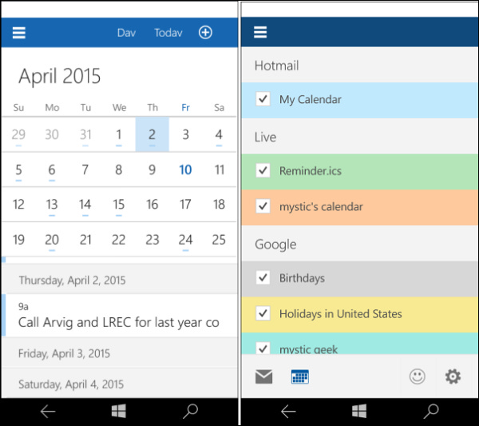Click the April 2015 month title
This screenshot has width=479, height=426.
coord(60,76)
